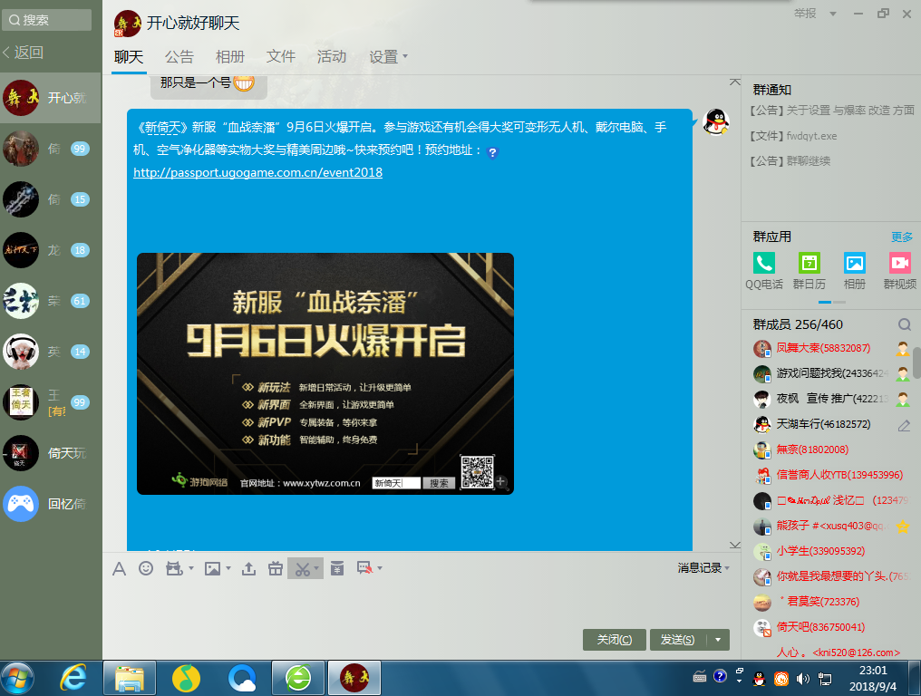Click the insert picture icon
The width and height of the screenshot is (921, 696).
tap(212, 568)
